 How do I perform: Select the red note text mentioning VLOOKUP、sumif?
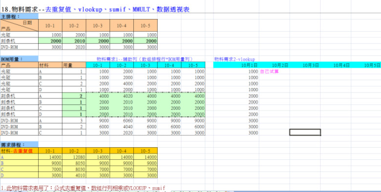point(83,188)
